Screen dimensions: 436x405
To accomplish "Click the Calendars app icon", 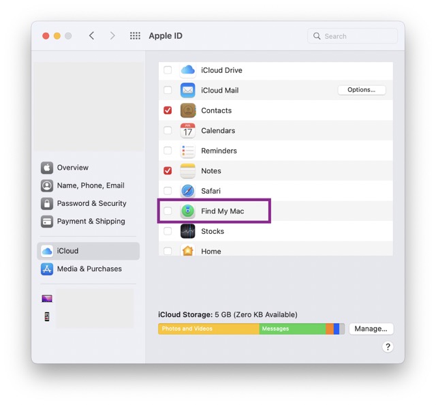I will (187, 130).
